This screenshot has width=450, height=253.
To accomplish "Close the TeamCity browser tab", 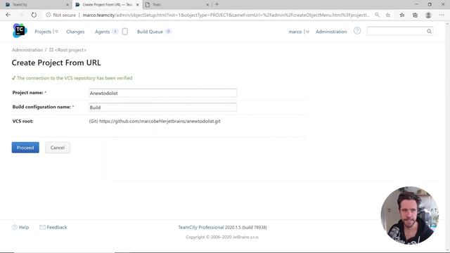I will tap(67, 5).
